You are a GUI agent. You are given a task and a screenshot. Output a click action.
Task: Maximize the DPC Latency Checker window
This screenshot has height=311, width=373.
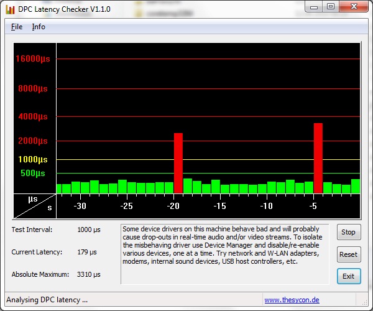pos(330,7)
